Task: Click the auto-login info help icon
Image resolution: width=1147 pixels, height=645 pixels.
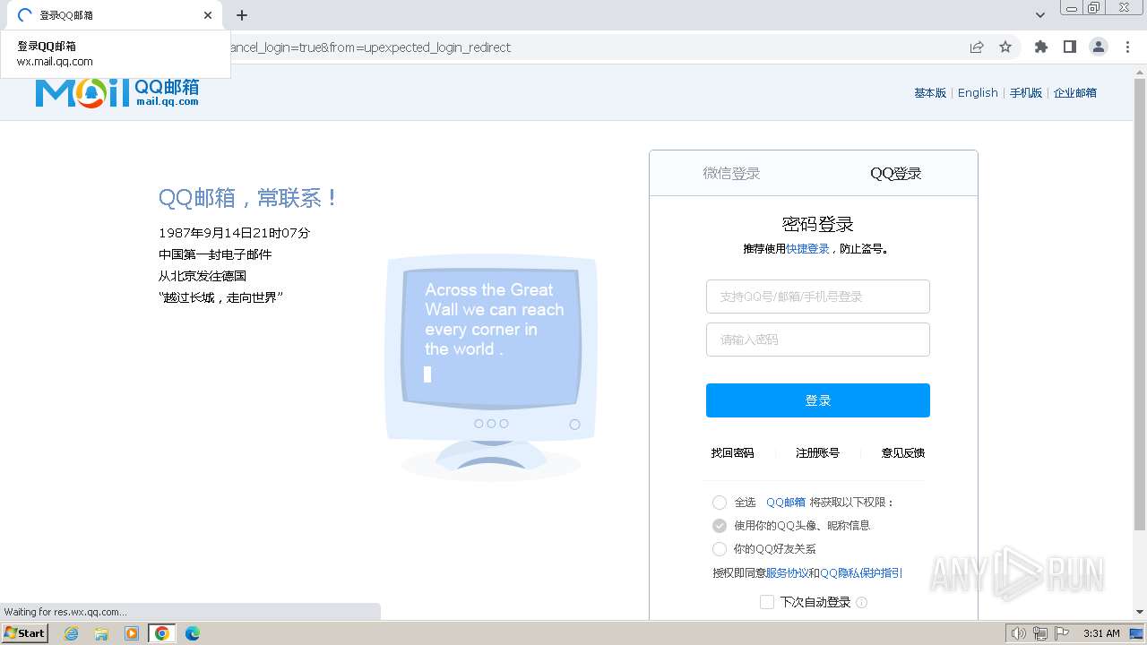Action: [x=862, y=602]
